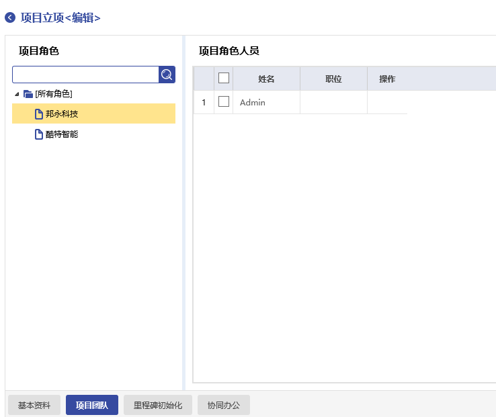Switch to the 项目团队 tab
Viewport: 496px width, 417px height.
click(92, 405)
